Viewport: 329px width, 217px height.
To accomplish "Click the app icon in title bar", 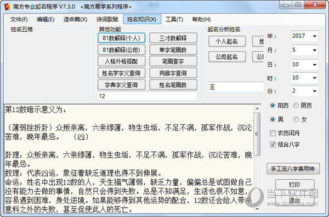I will tap(7, 7).
